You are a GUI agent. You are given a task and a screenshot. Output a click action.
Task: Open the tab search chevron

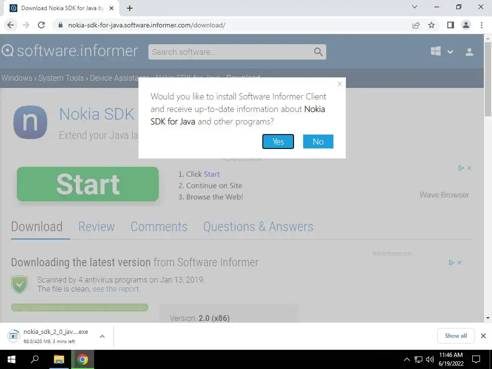[x=415, y=7]
